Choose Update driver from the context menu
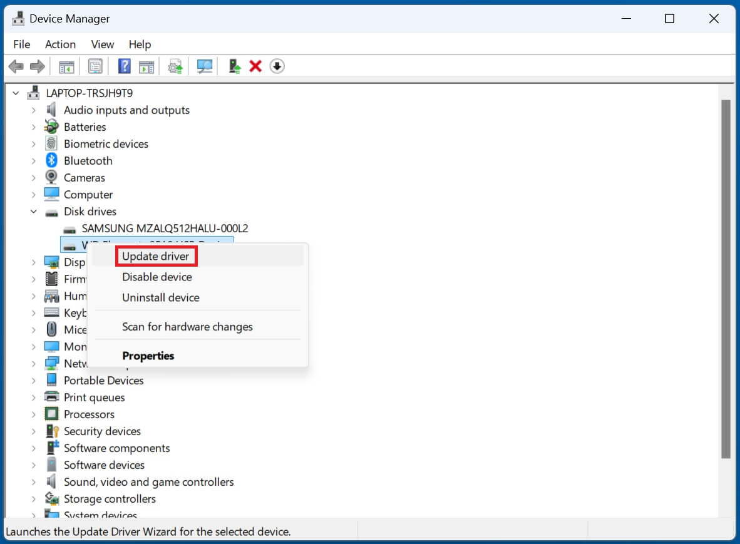Screen dimensions: 740x544 (156, 256)
